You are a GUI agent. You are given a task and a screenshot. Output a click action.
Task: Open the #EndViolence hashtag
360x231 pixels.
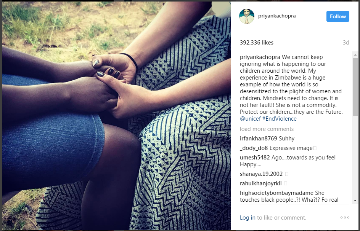point(279,119)
